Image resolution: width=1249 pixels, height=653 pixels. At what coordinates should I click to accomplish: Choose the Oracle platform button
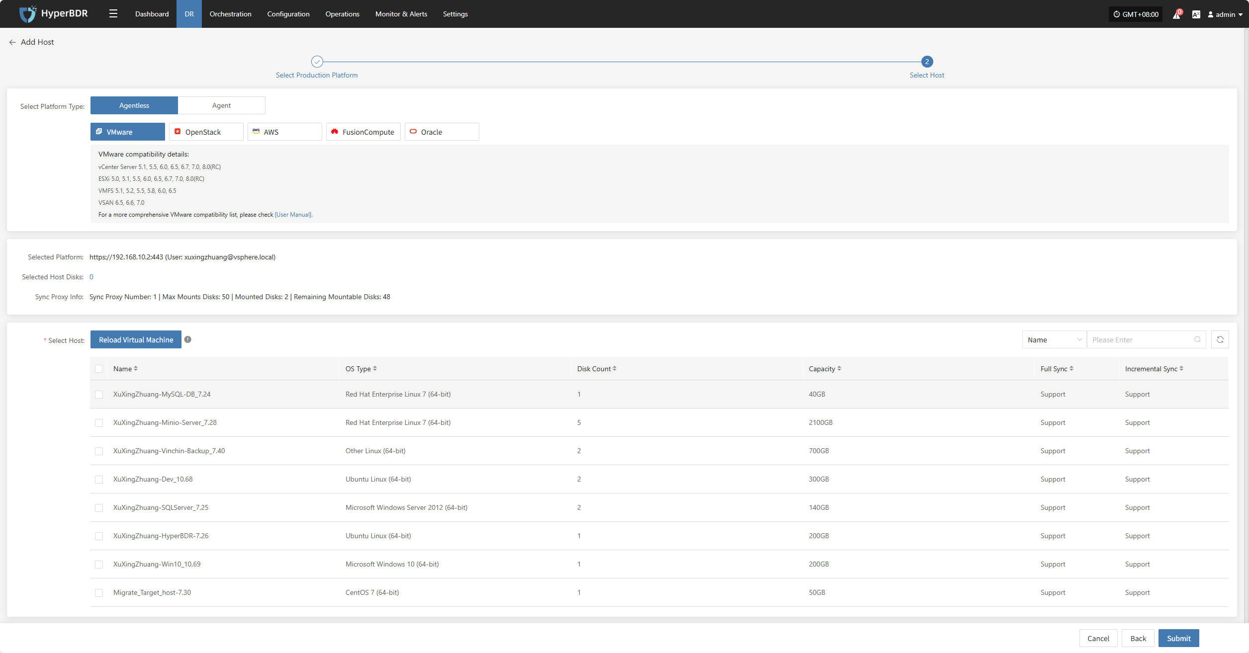[442, 132]
